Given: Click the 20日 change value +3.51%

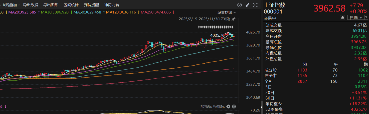Looking at the screenshot, I should 359,92.
